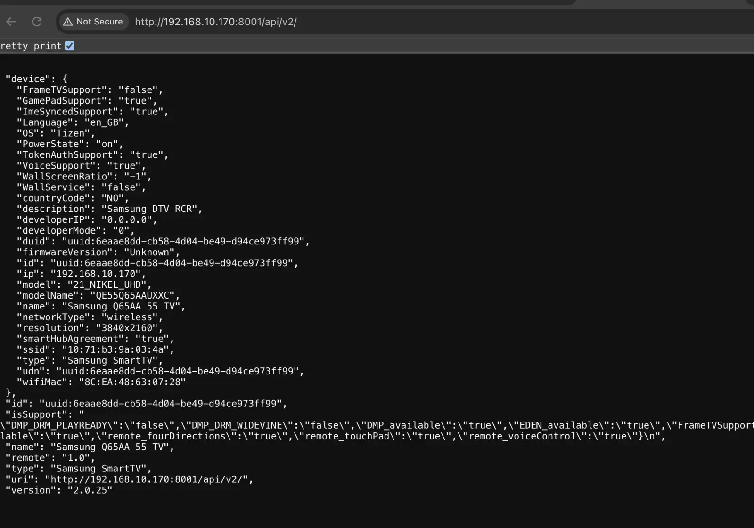Click the browser back arrow
Image resolution: width=754 pixels, height=528 pixels.
[x=11, y=22]
